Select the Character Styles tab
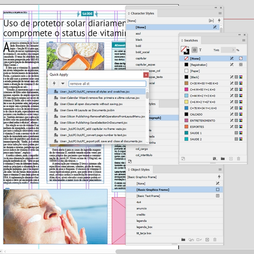254x254 pixels. [x=142, y=14]
